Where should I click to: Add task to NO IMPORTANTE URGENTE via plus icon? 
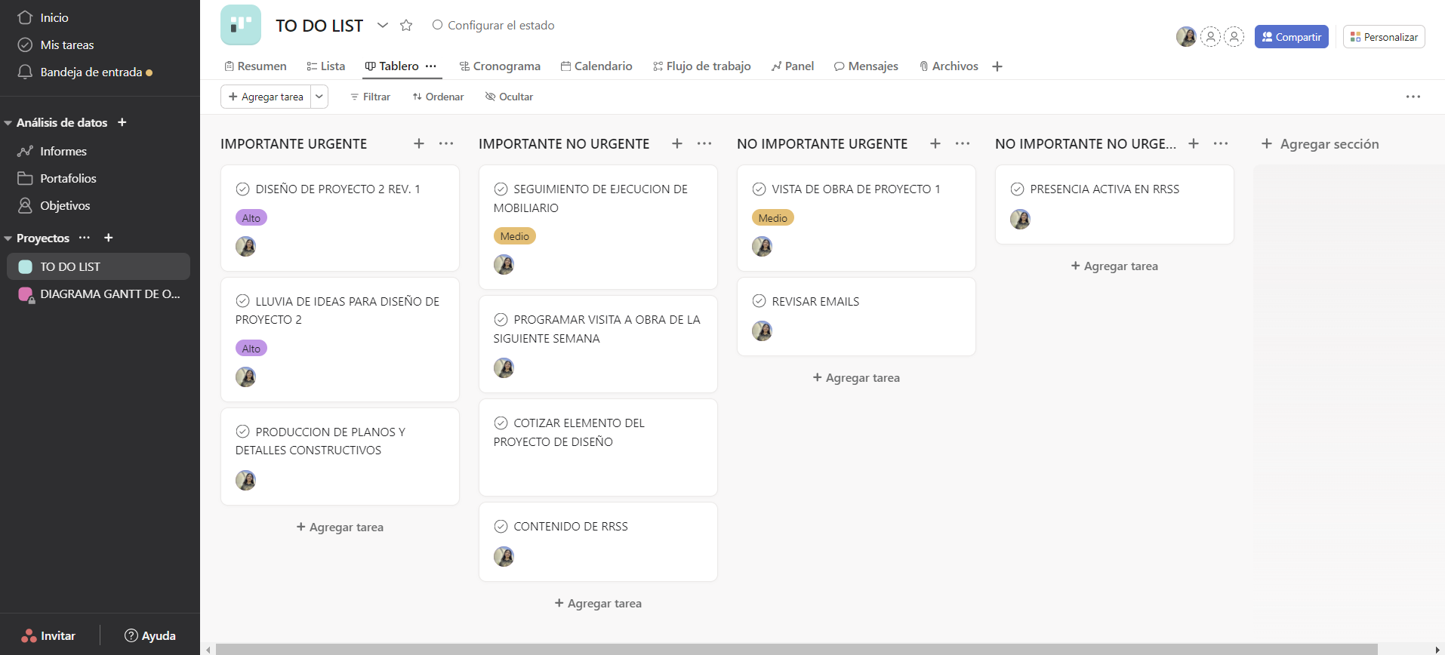pos(935,143)
